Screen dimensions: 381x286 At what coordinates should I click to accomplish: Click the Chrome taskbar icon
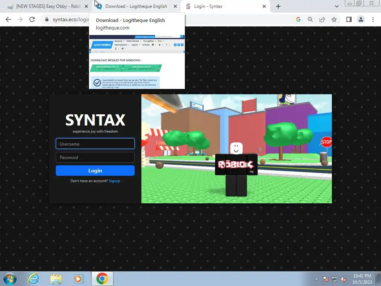(x=102, y=279)
